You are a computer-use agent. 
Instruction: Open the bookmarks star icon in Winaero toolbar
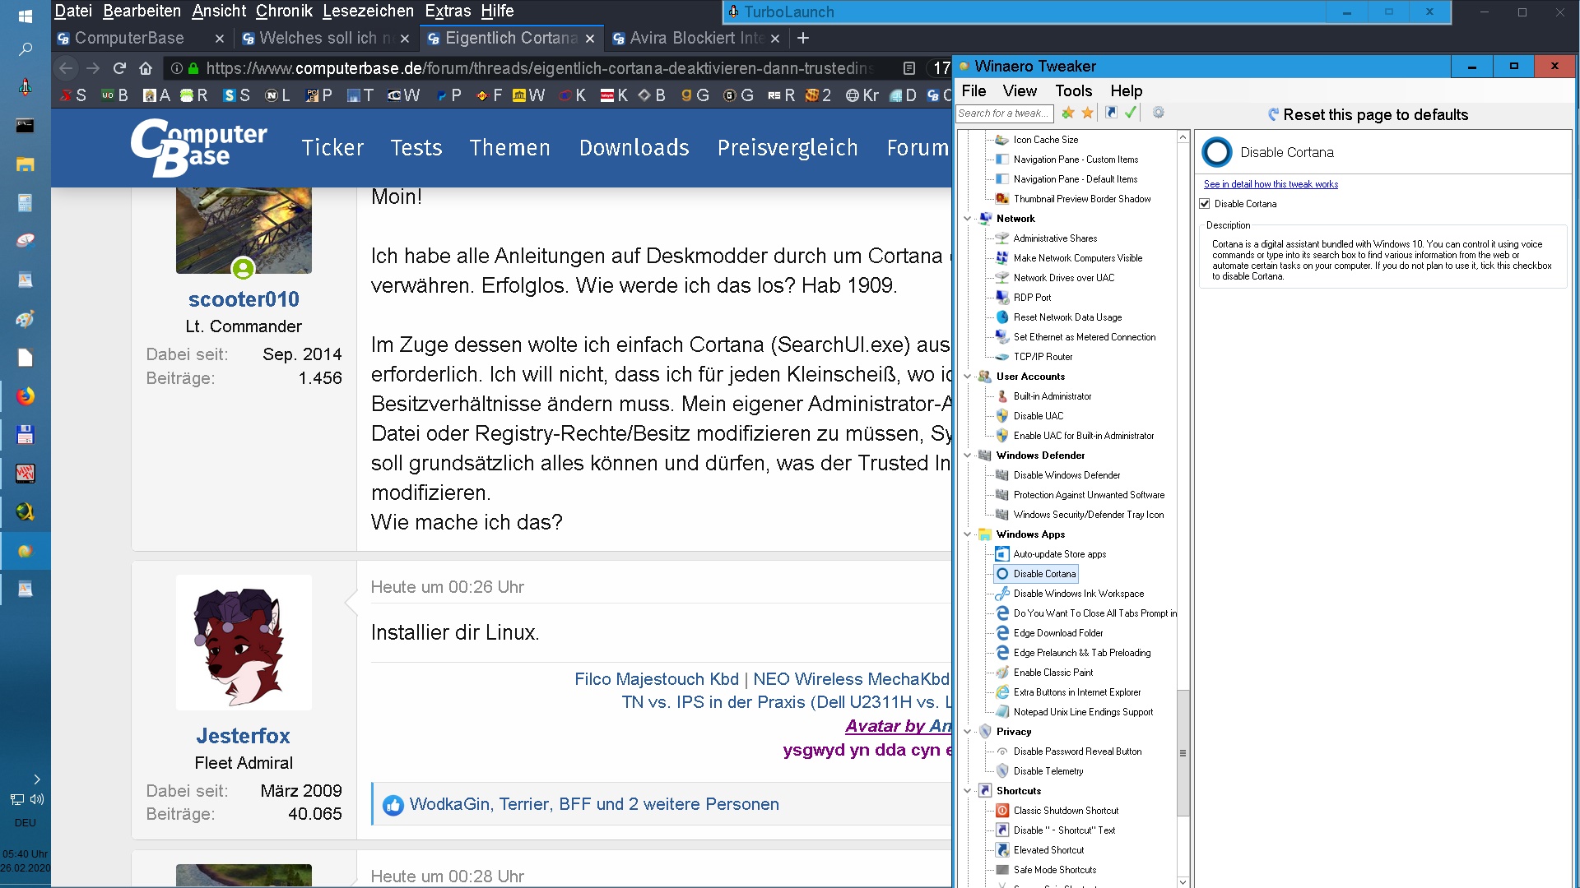[x=1088, y=113]
